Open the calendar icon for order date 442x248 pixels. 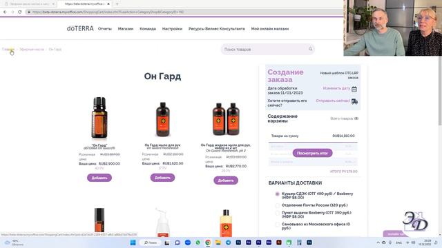(354, 89)
